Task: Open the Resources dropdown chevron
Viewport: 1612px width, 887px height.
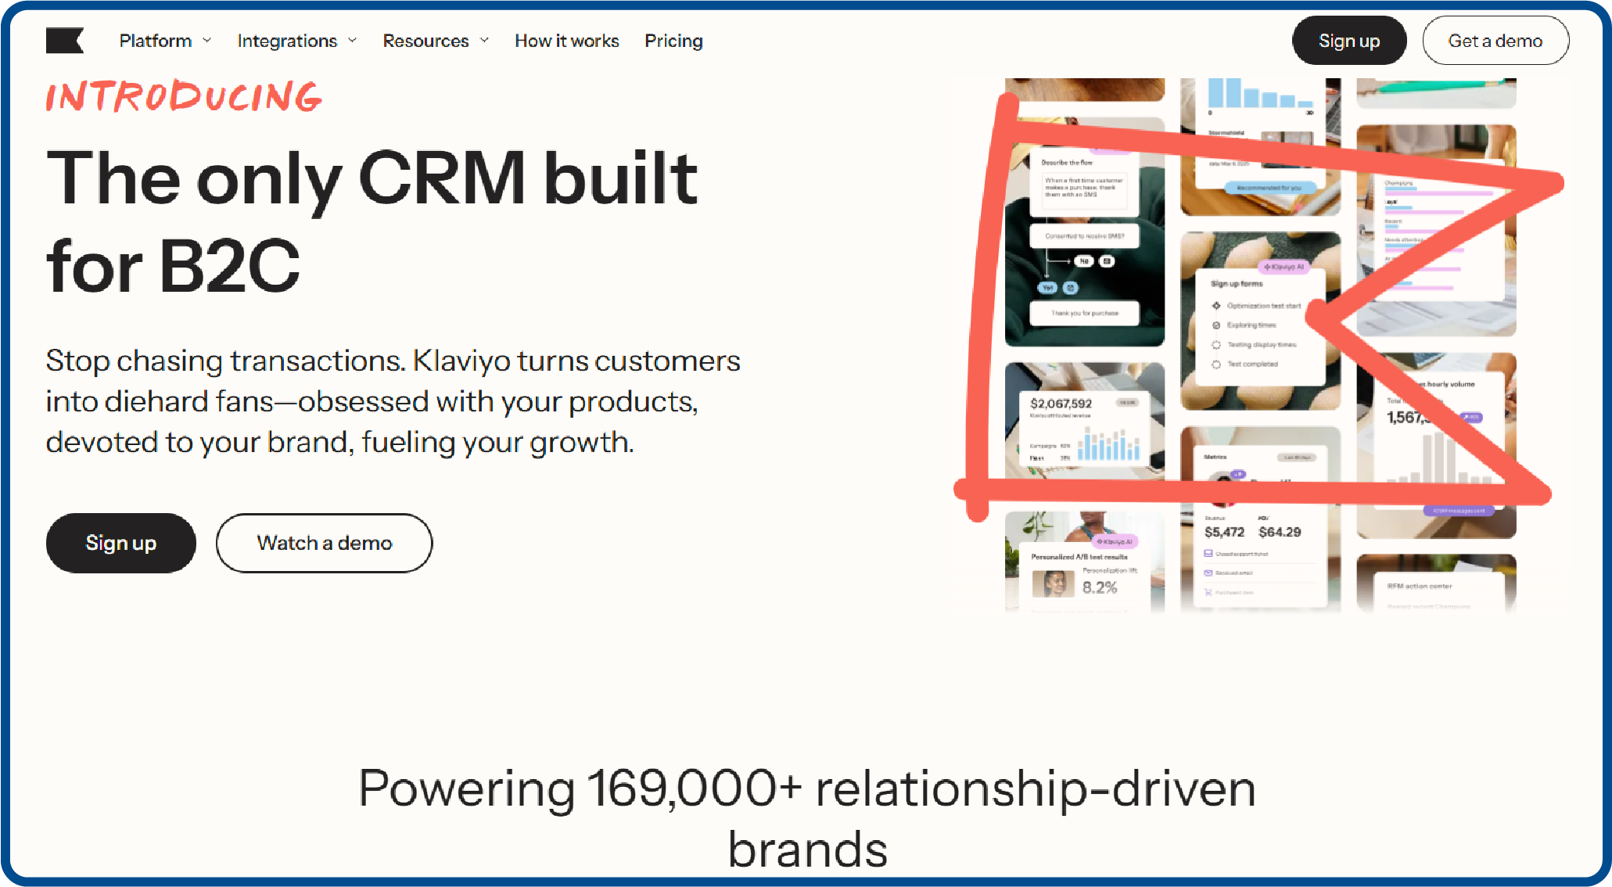Action: [485, 41]
